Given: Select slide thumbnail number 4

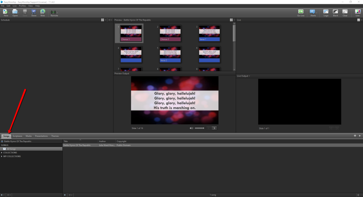Looking at the screenshot, I should coord(131,55).
